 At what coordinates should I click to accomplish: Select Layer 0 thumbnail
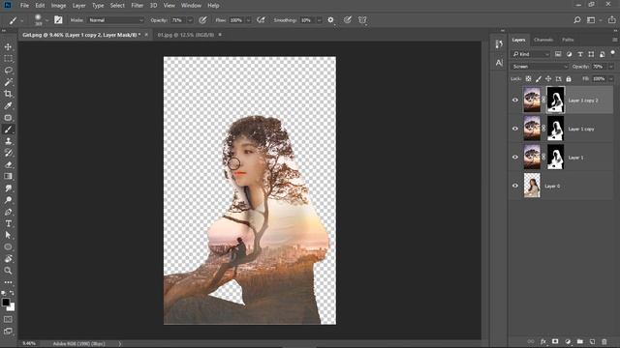click(532, 186)
